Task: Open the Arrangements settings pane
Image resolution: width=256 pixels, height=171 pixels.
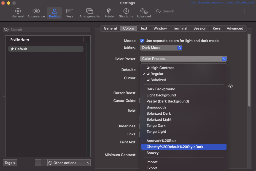Action: [90, 13]
